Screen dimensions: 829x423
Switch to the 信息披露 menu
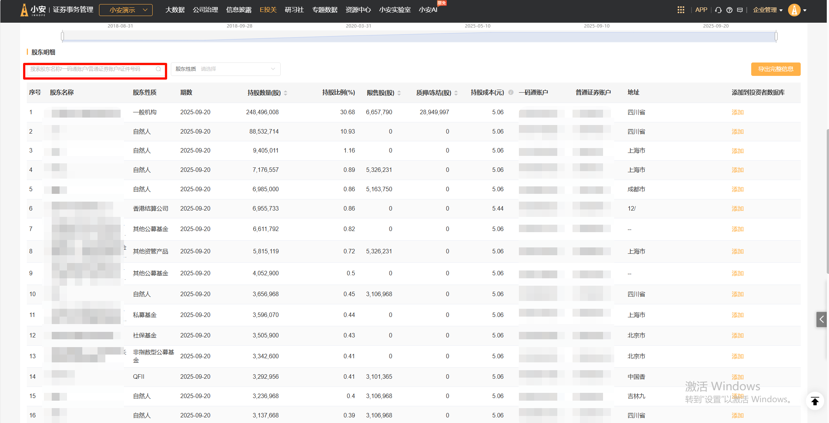click(x=239, y=10)
